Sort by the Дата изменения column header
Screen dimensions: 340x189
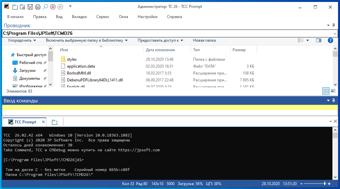[160, 50]
